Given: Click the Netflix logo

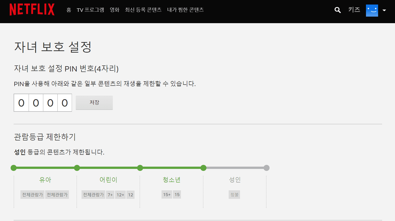Looking at the screenshot, I should point(32,10).
